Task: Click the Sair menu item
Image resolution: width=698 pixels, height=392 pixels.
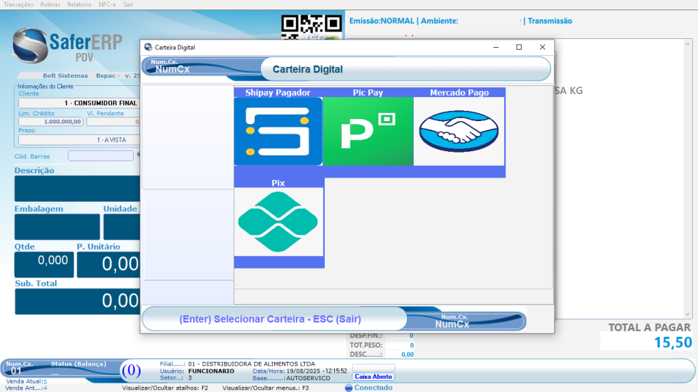Action: 128,4
